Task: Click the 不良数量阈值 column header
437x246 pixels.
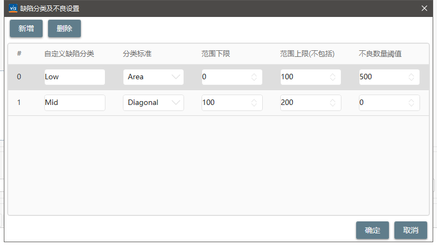Action: tap(380, 54)
